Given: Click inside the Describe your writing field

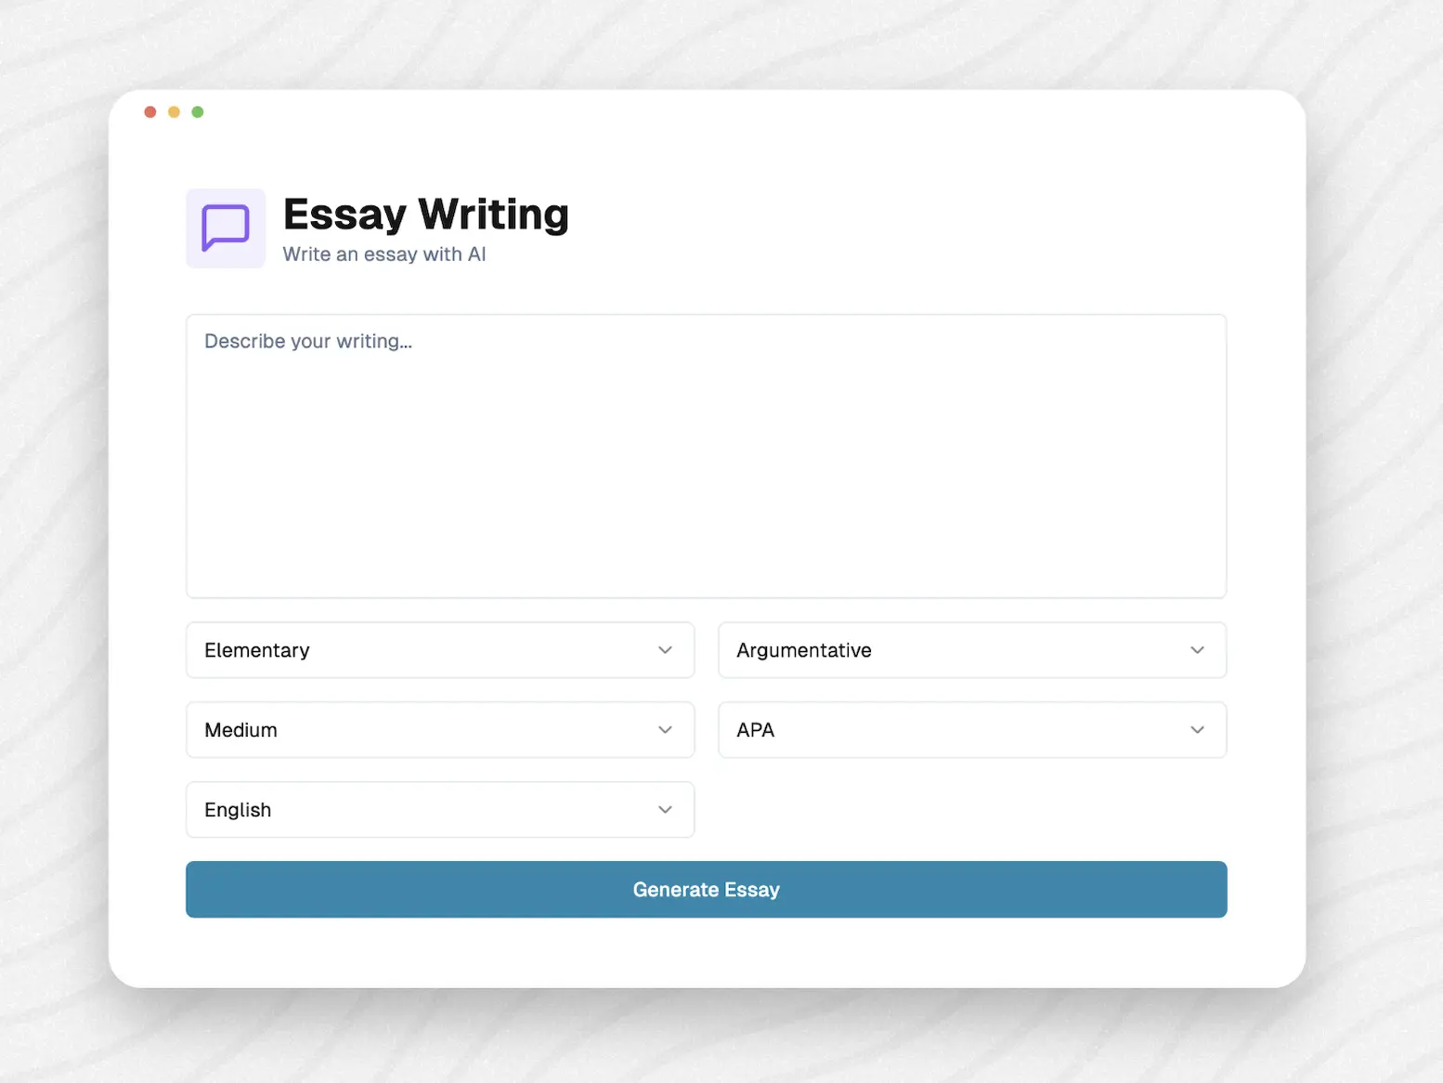Looking at the screenshot, I should pos(706,455).
